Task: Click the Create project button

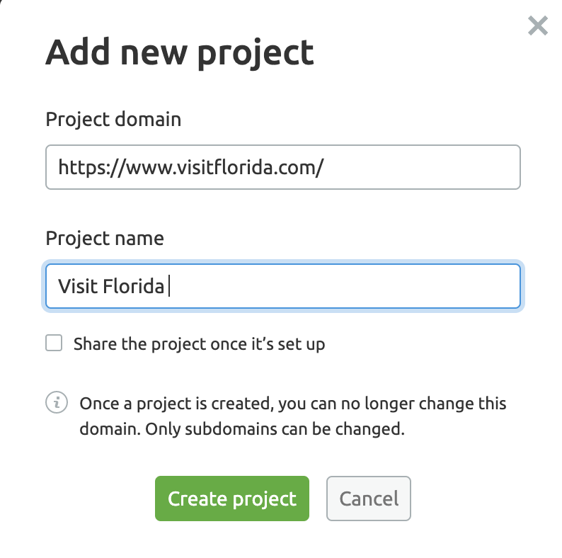Action: 232,499
